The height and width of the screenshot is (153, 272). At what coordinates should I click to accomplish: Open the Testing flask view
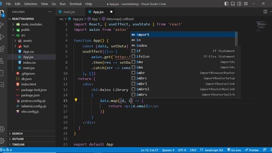[2, 61]
